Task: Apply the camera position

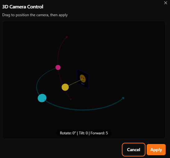Action: tap(156, 150)
